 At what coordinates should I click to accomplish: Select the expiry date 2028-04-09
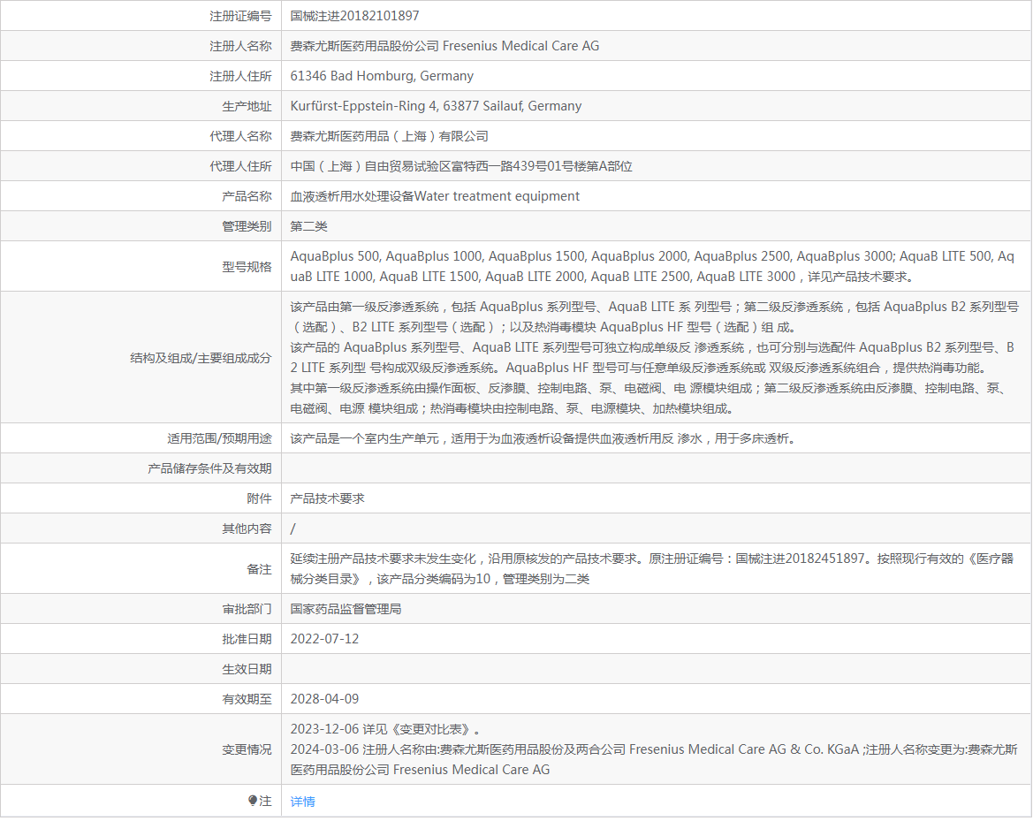pos(325,699)
